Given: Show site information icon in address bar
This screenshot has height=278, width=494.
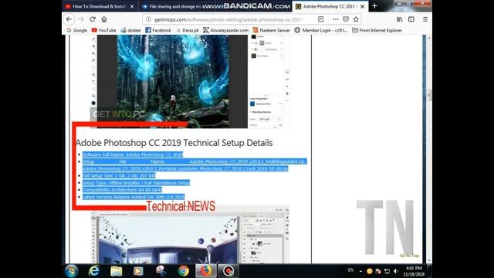Looking at the screenshot, I should pos(148,19).
